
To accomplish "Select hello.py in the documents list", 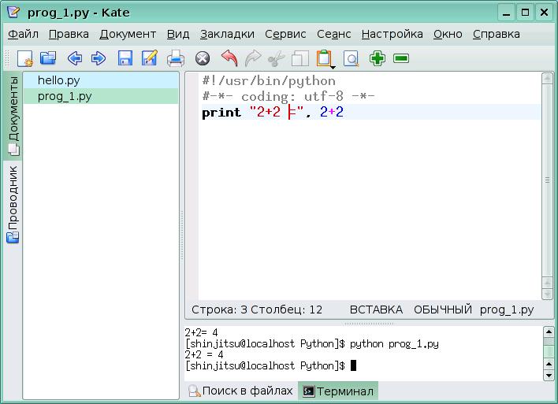I will pos(58,80).
